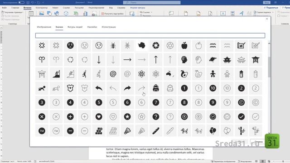Click the icon list vertical scrollbar thumb
The width and height of the screenshot is (290, 163).
pyautogui.click(x=269, y=67)
